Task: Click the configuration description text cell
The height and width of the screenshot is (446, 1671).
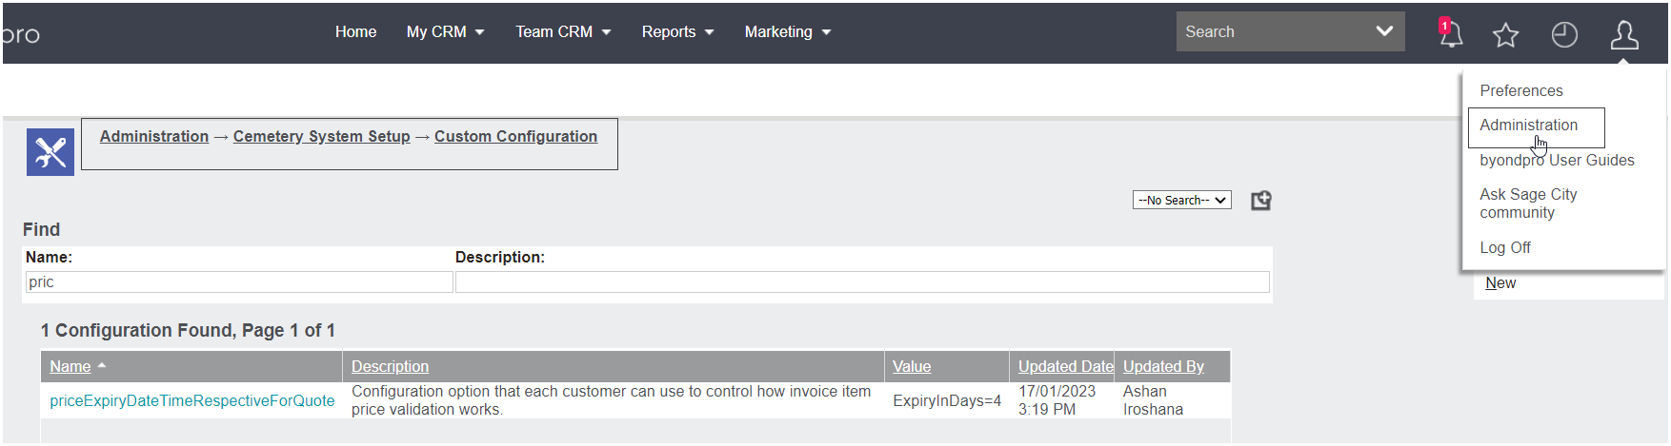Action: pos(611,400)
